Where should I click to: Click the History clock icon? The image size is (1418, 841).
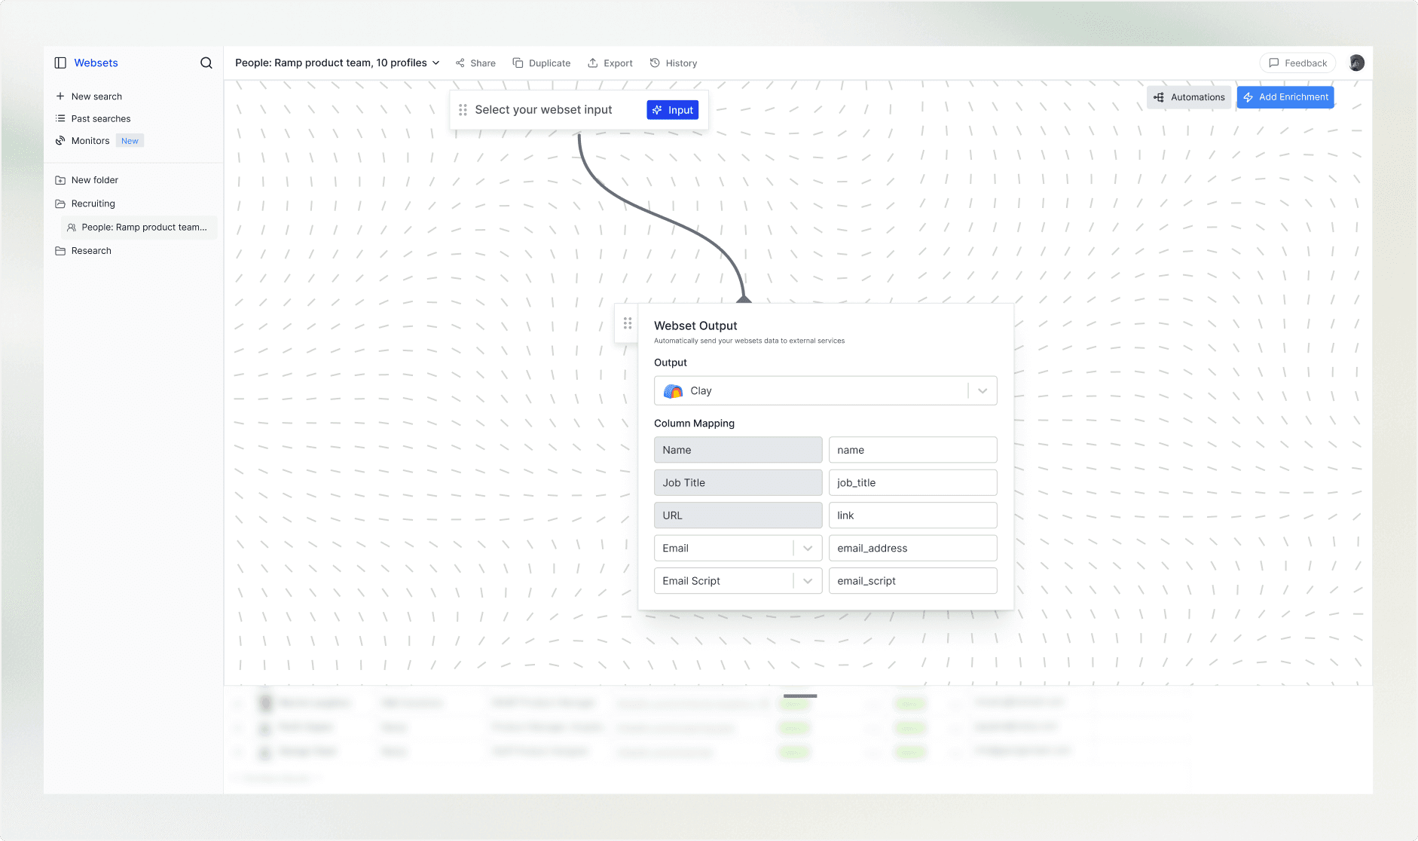pyautogui.click(x=655, y=63)
